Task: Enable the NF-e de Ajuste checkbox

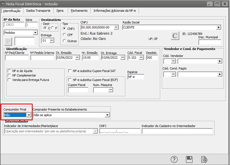Action: tap(9, 71)
